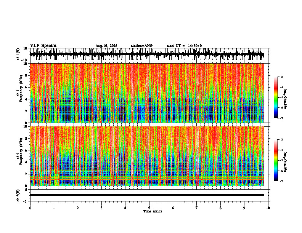Click the '6' tick on the time axis

click(173, 208)
